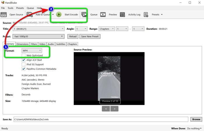Open the start chapter dropdown
This screenshot has height=131, width=204.
(x=122, y=29)
